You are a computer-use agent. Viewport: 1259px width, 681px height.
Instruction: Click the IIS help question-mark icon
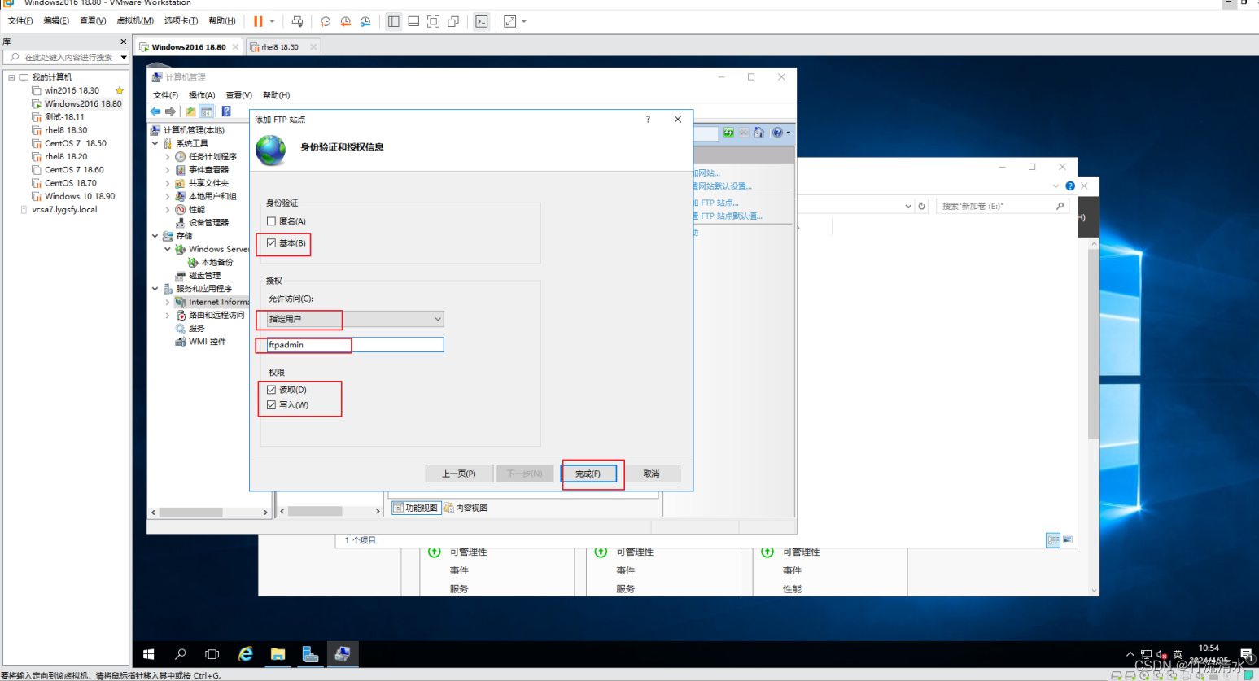[777, 133]
